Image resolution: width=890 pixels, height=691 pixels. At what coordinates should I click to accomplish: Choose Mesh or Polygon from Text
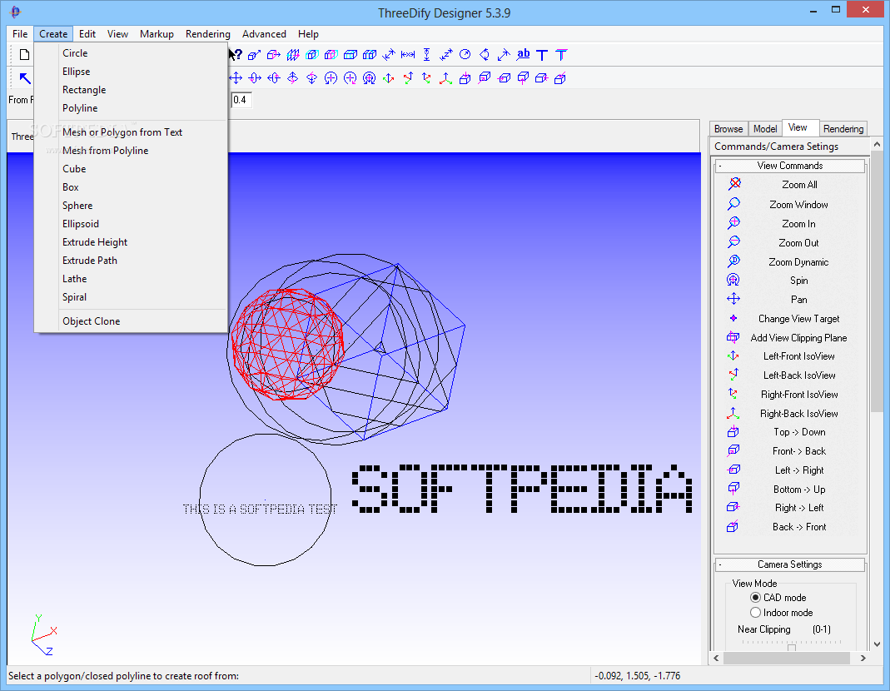(x=122, y=132)
